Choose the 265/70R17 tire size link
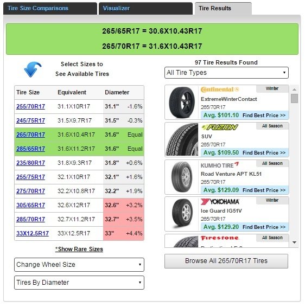This screenshot has width=305, height=307. (x=31, y=135)
